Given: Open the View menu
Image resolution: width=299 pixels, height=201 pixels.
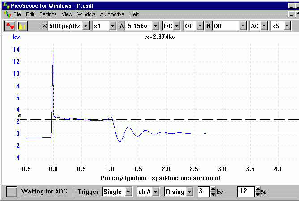Looking at the screenshot, I should click(x=67, y=14).
